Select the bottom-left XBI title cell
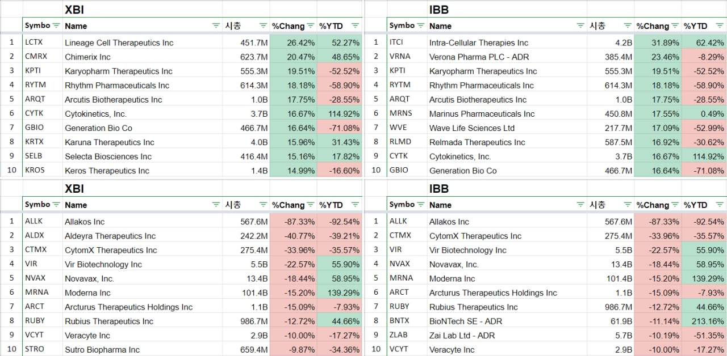The width and height of the screenshot is (727, 356). (x=143, y=189)
